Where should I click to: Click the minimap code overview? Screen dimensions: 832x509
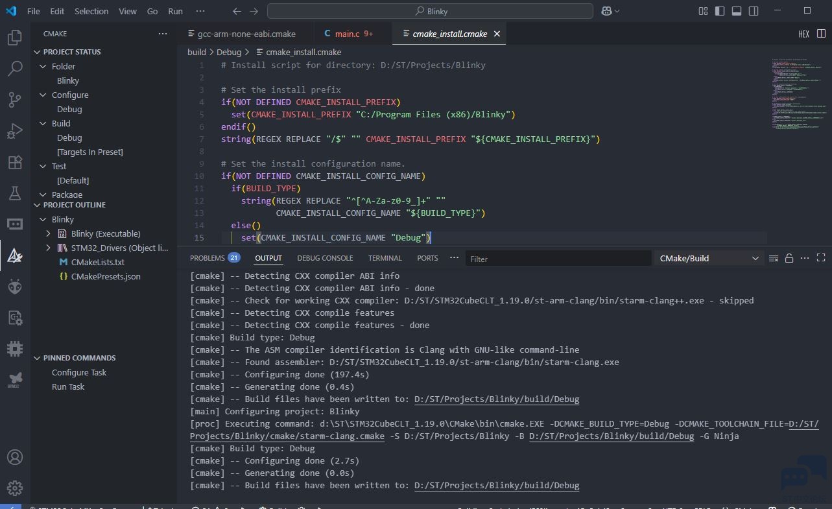point(798,94)
